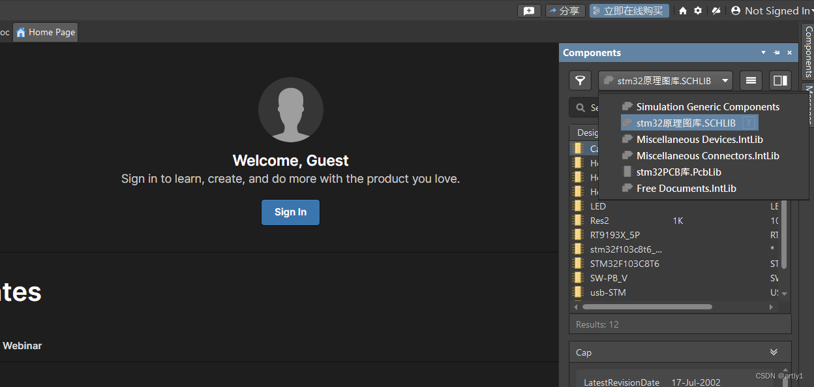Pin the Components panel
814x387 pixels.
click(777, 53)
